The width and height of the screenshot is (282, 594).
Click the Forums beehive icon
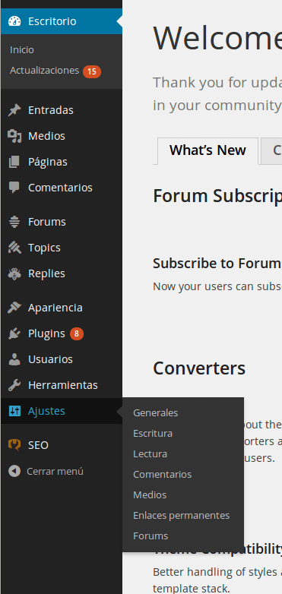[x=14, y=222]
